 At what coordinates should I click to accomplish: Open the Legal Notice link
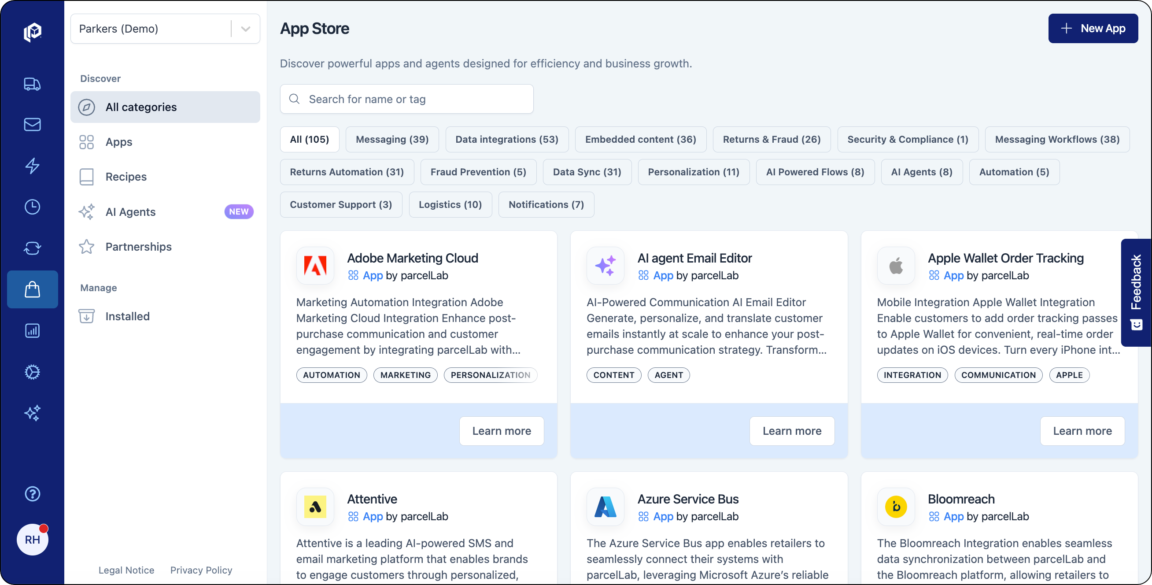coord(126,570)
